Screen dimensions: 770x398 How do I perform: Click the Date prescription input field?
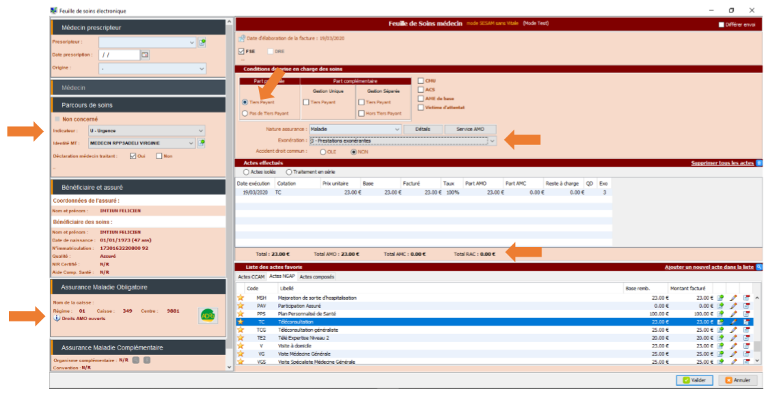point(119,55)
